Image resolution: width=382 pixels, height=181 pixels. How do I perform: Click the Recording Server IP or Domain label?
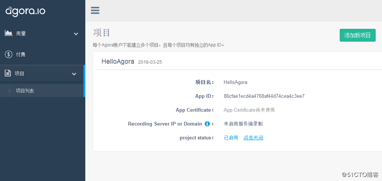[165, 124]
